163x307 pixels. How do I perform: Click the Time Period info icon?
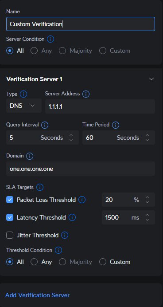pos(116,125)
